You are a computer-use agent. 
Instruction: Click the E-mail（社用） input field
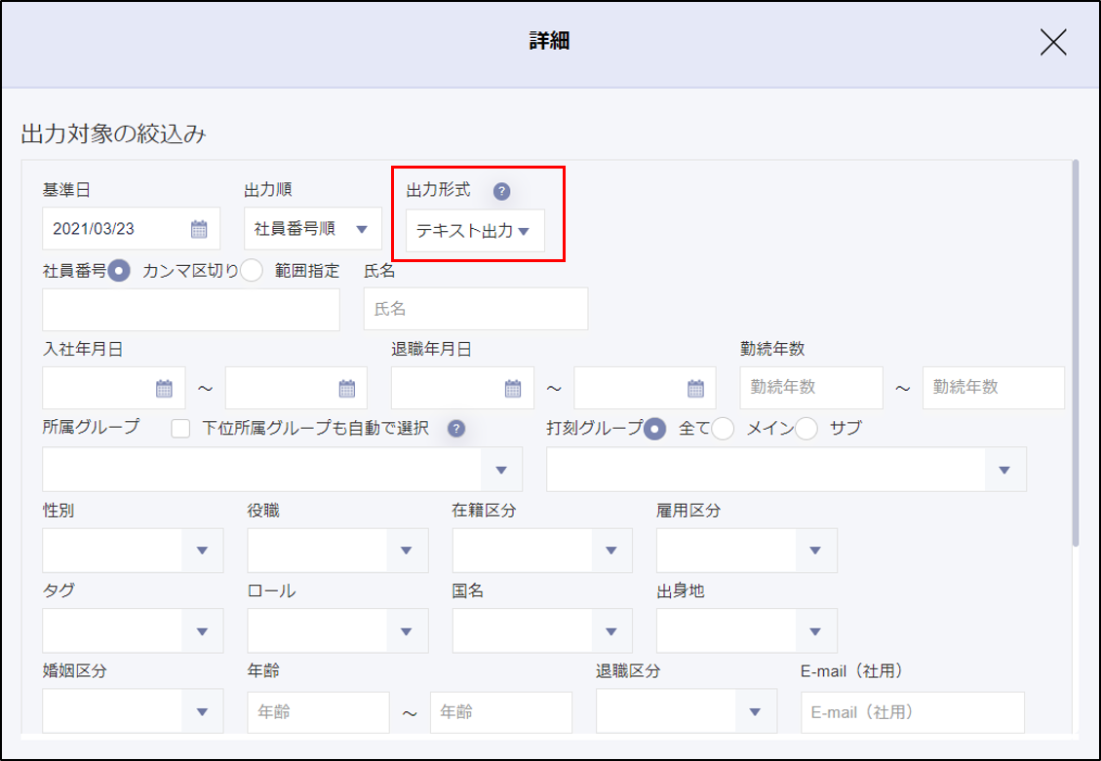point(912,712)
